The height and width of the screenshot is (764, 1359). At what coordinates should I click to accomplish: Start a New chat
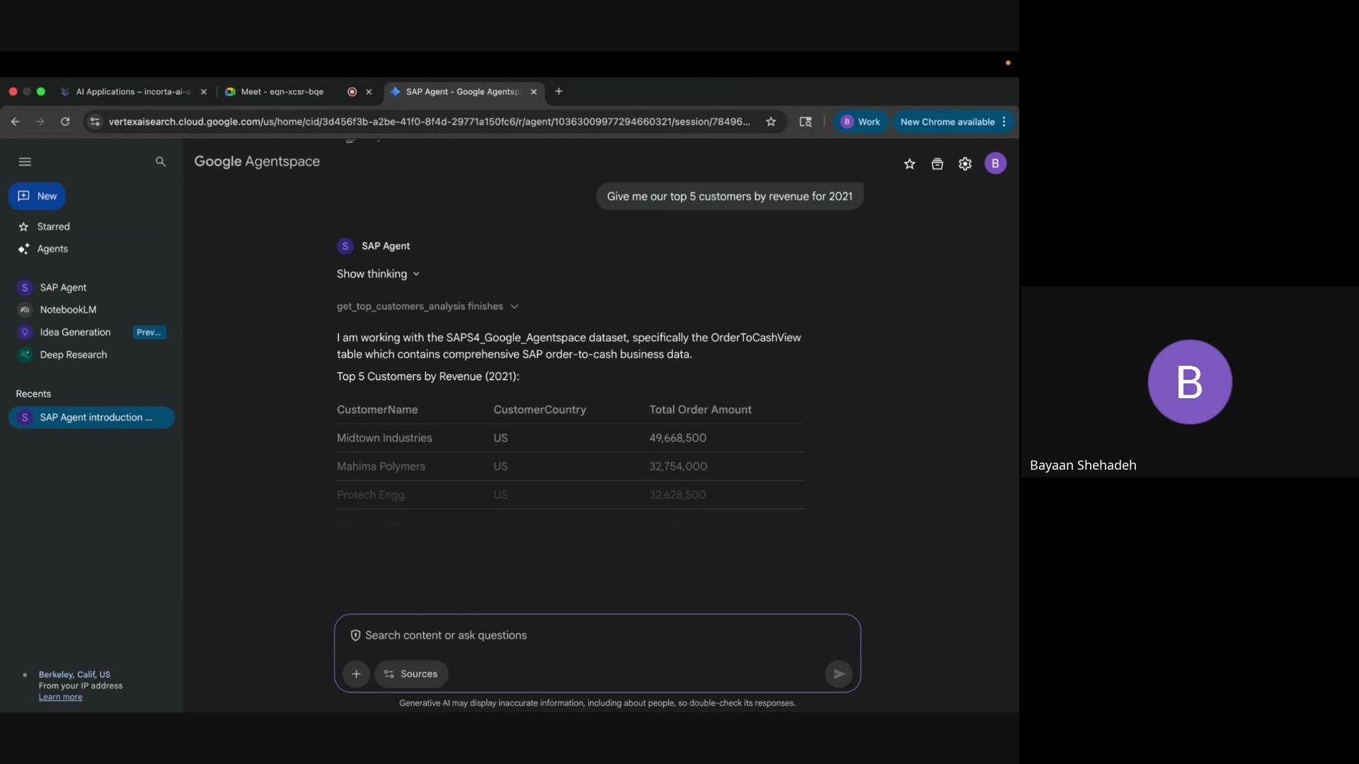point(37,196)
